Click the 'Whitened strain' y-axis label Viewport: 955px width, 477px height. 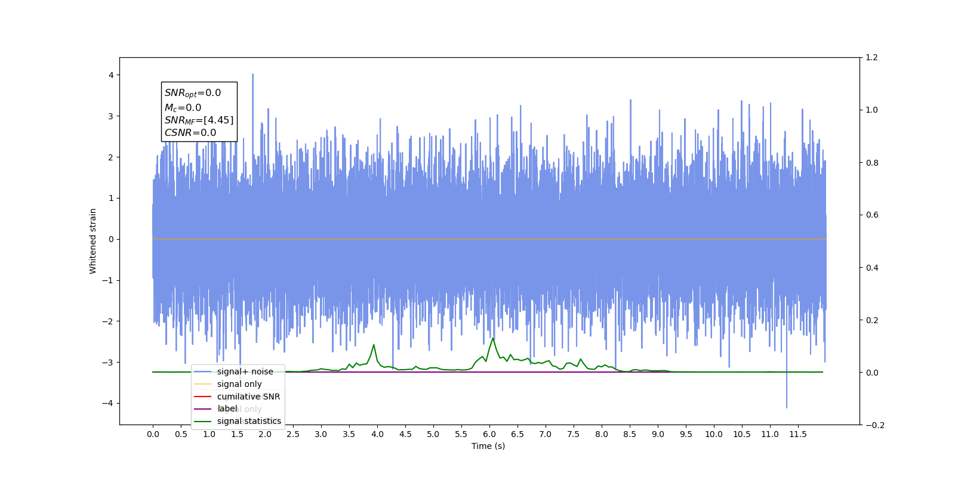click(x=93, y=241)
